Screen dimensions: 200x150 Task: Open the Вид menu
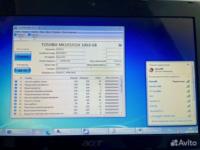[42, 32]
